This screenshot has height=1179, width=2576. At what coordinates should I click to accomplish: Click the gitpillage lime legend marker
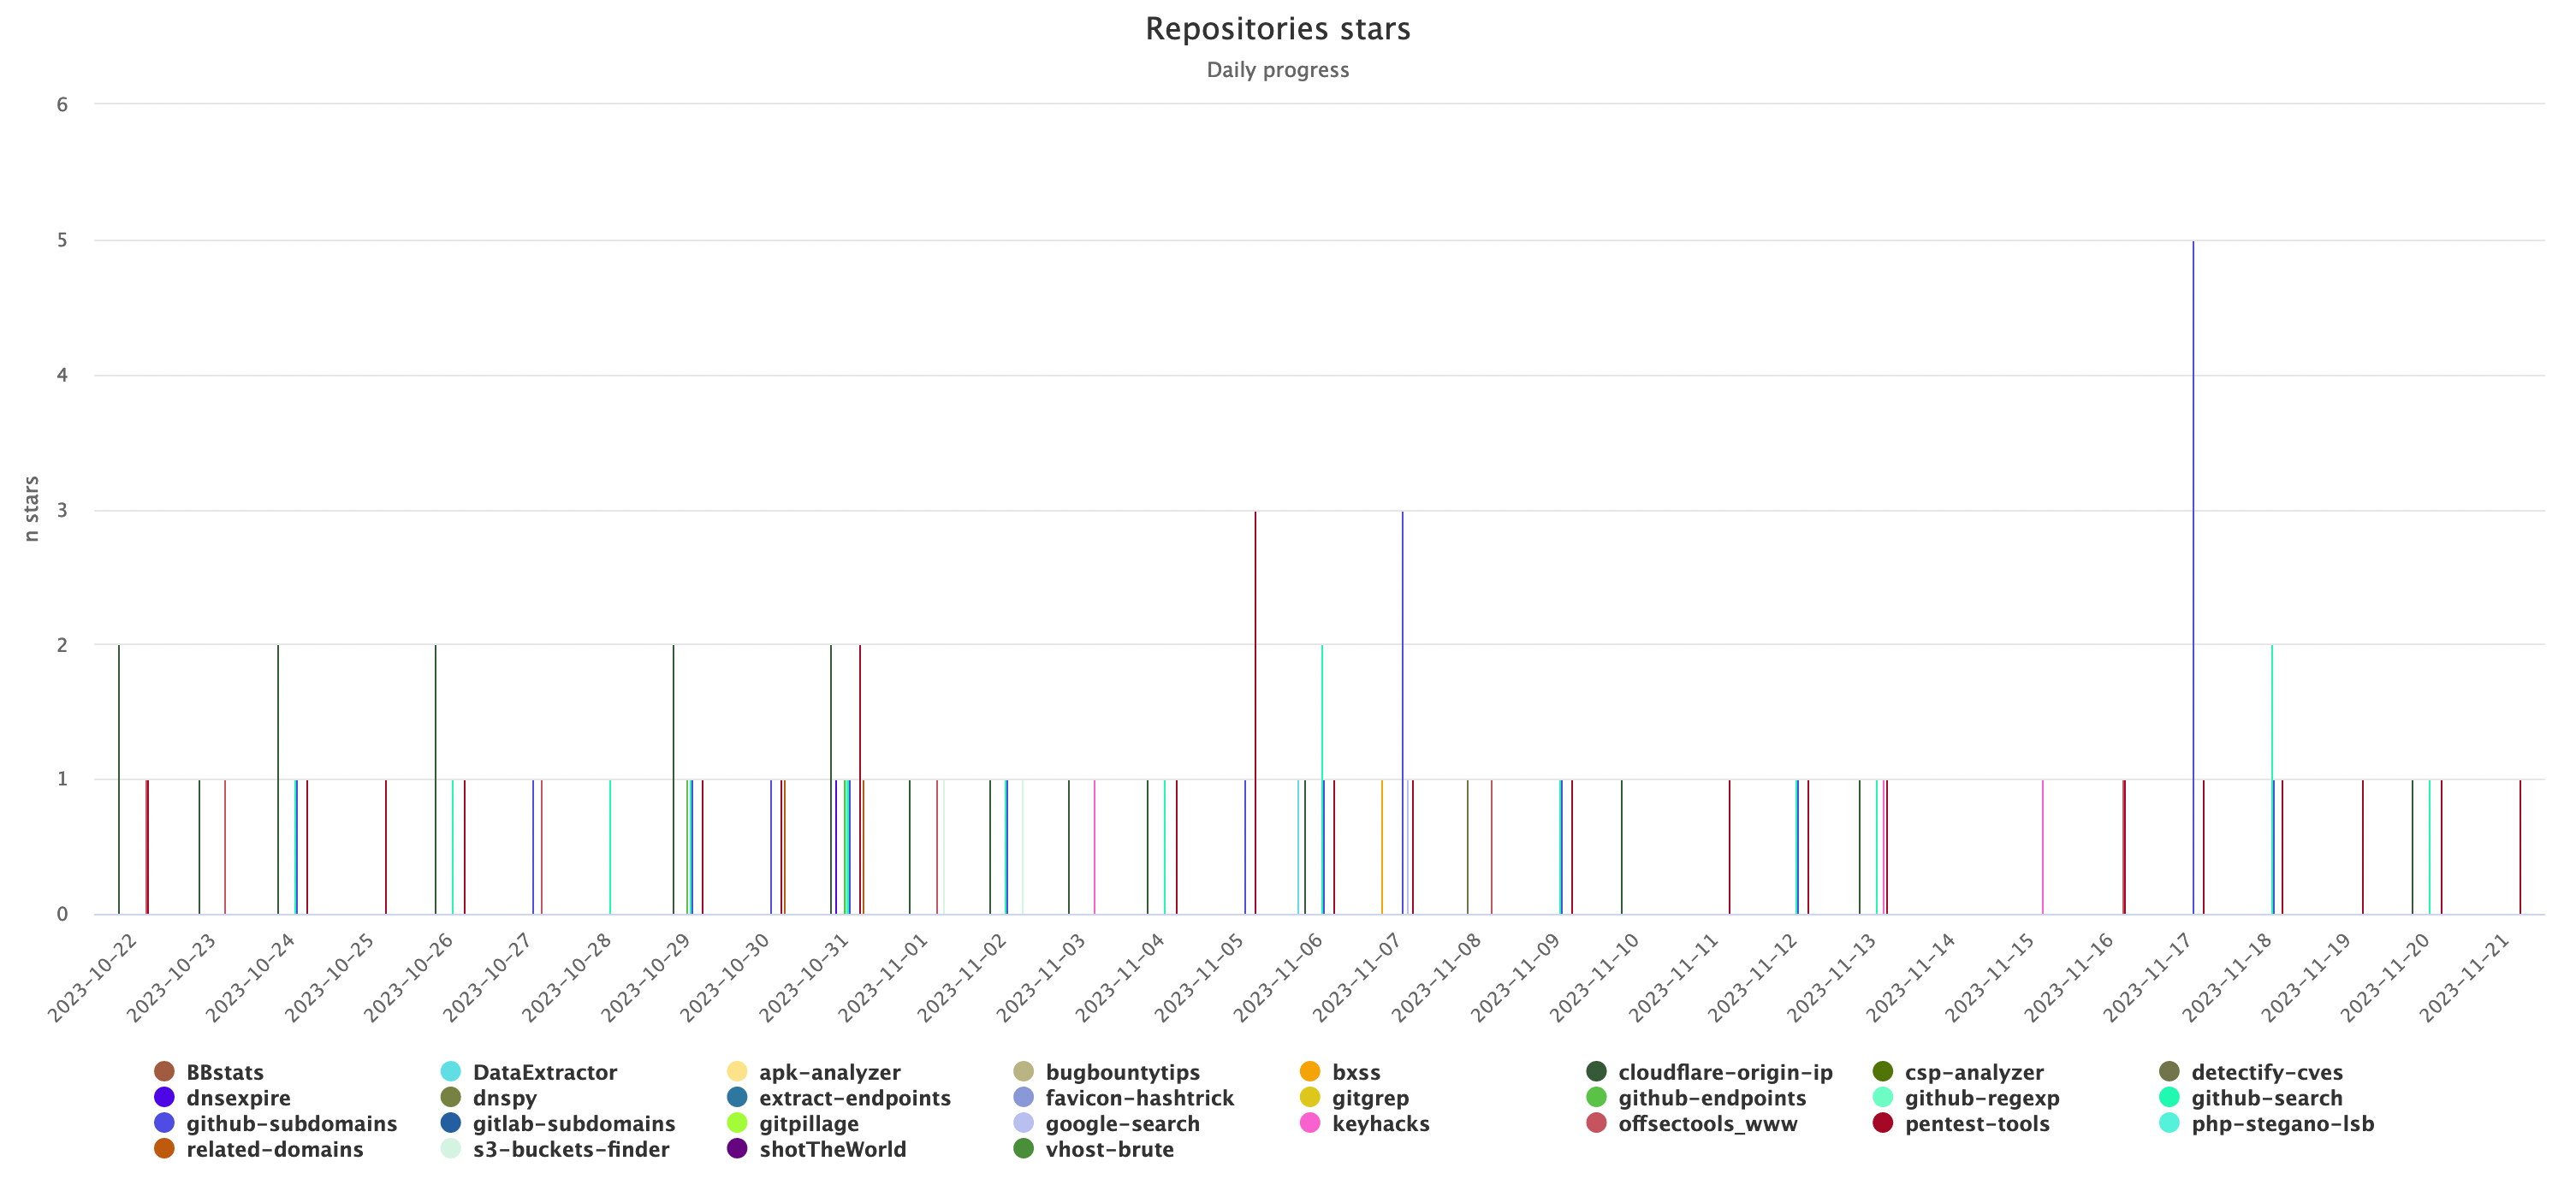[x=737, y=1123]
